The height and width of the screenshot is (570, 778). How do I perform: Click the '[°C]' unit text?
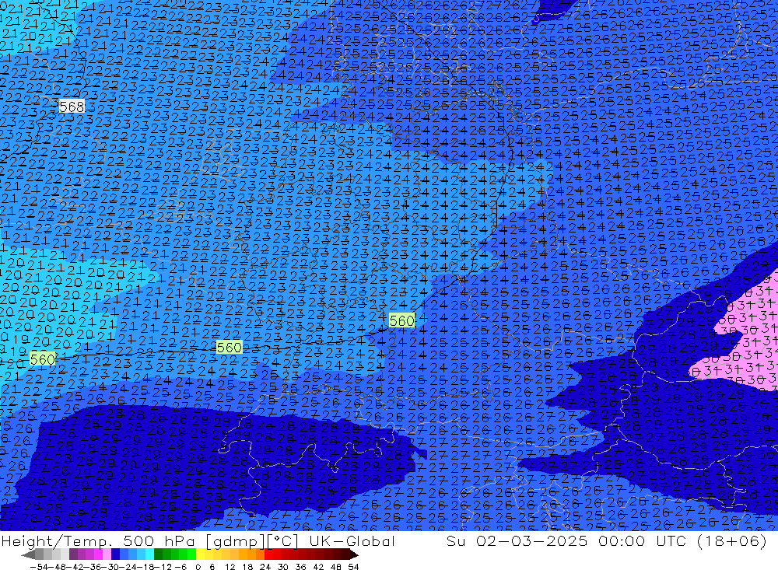coord(282,540)
